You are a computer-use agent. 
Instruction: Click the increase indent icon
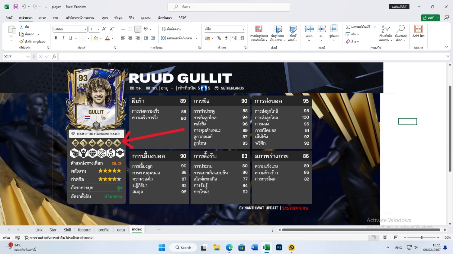pyautogui.click(x=153, y=38)
